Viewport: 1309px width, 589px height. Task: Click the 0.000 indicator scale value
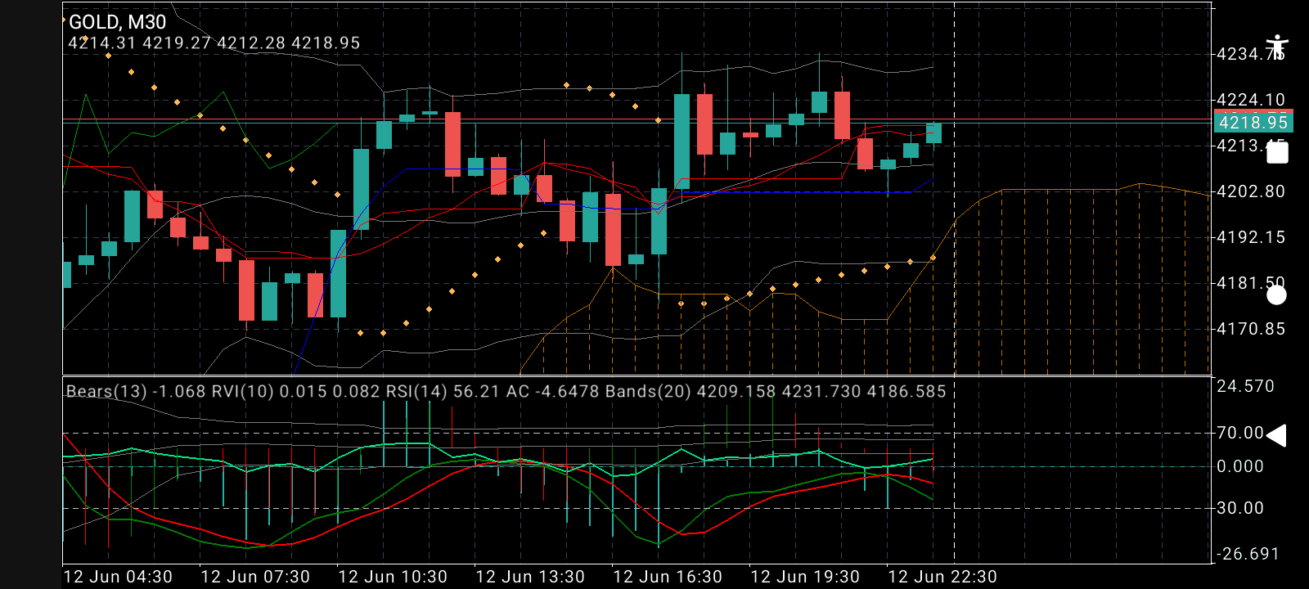pyautogui.click(x=1240, y=466)
